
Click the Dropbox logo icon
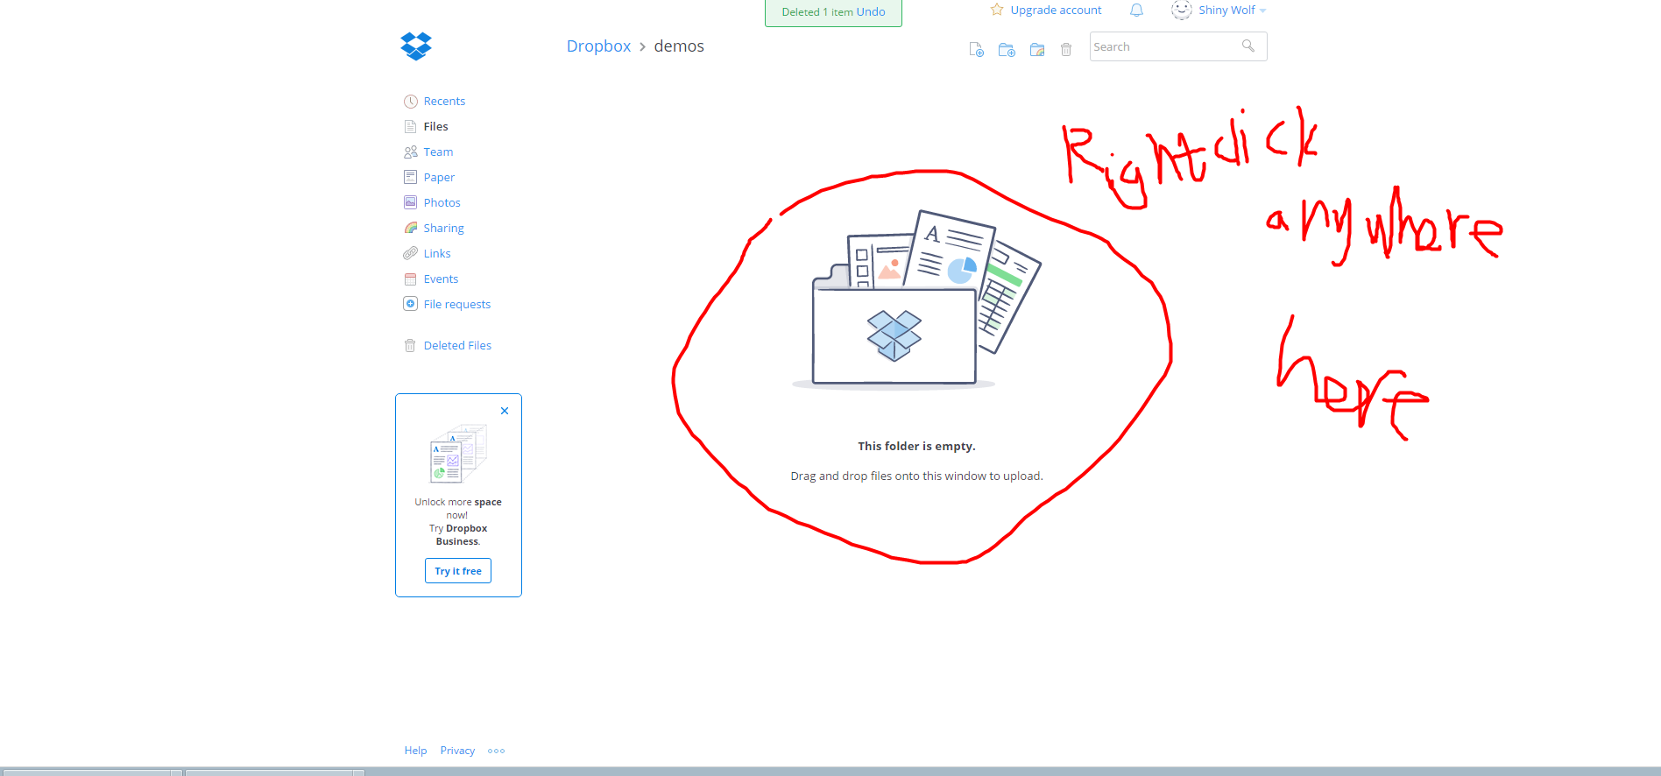point(416,46)
